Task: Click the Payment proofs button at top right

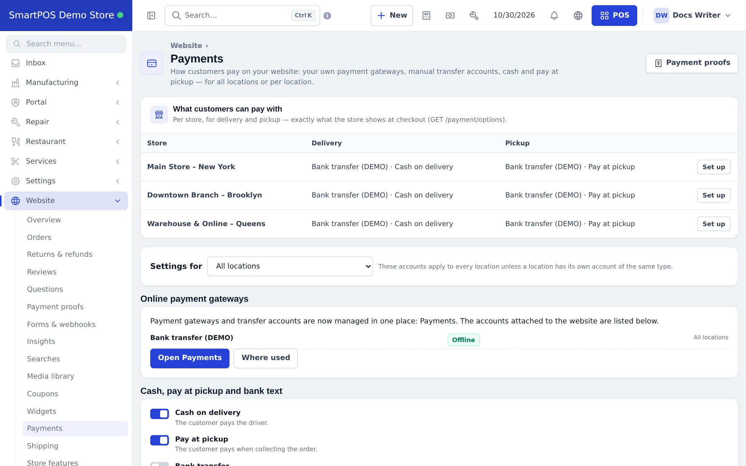Action: [692, 63]
